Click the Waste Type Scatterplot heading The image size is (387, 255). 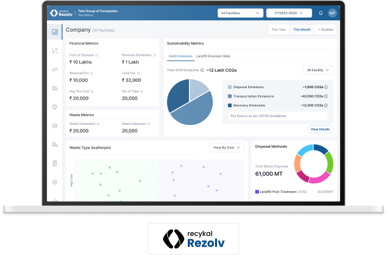point(90,148)
